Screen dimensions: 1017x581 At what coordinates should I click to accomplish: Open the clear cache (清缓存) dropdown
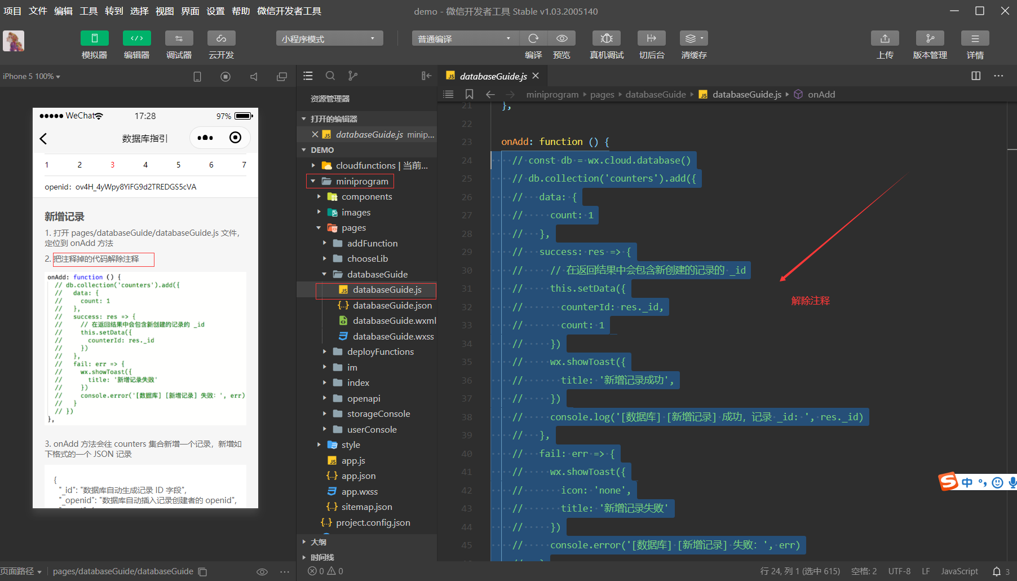coord(694,38)
